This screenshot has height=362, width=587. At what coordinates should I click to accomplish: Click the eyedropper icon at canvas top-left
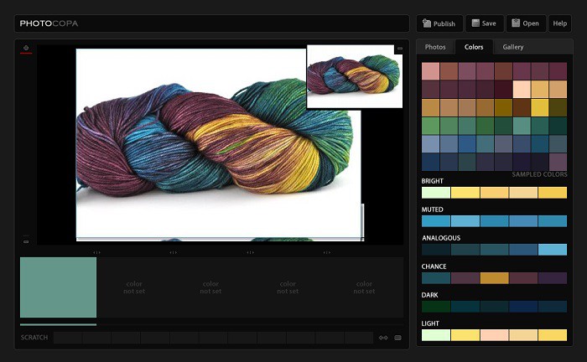[26, 49]
